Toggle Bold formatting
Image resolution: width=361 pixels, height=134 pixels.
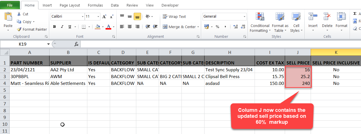tap(54, 27)
